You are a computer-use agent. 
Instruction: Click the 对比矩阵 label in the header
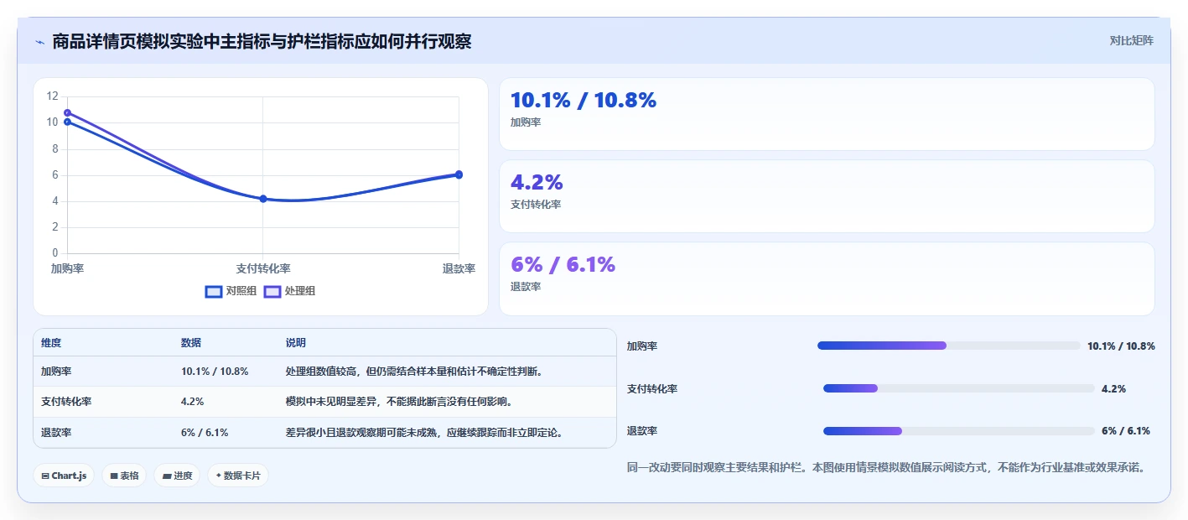click(1131, 40)
